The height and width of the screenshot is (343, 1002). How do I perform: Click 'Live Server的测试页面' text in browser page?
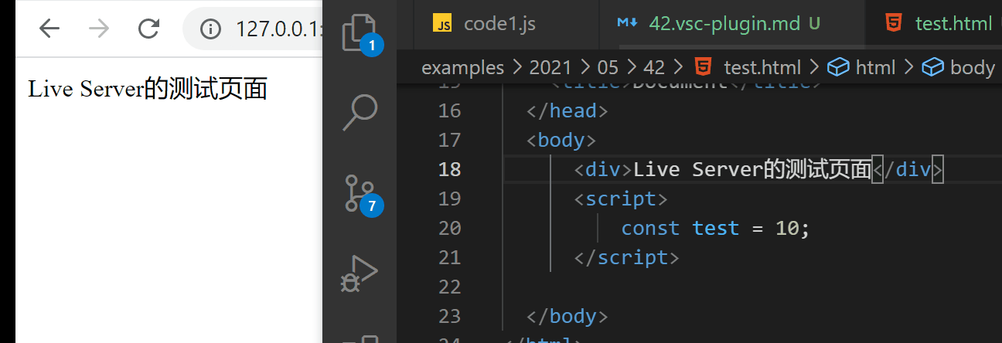point(148,90)
